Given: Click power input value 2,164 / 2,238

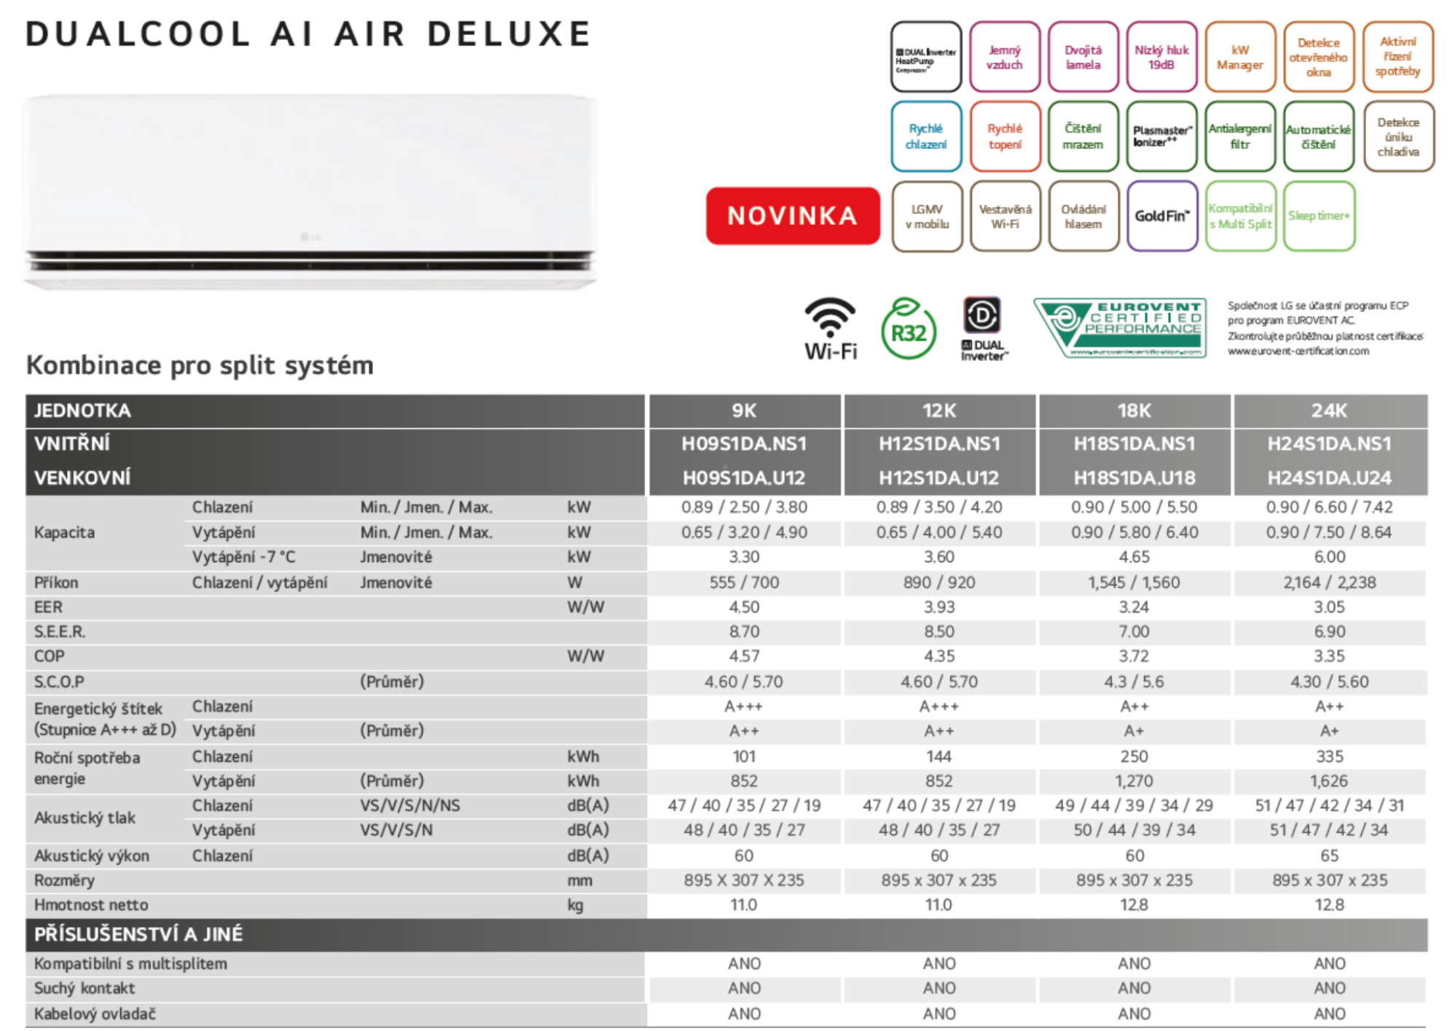Looking at the screenshot, I should [1330, 582].
